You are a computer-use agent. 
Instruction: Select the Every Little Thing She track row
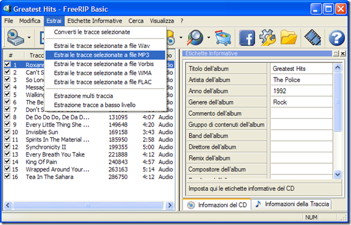pos(89,124)
